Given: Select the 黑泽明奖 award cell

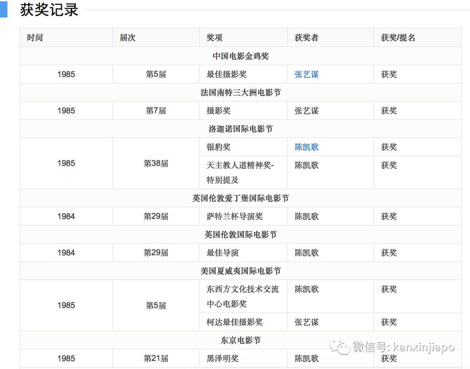Looking at the screenshot, I should 222,359.
